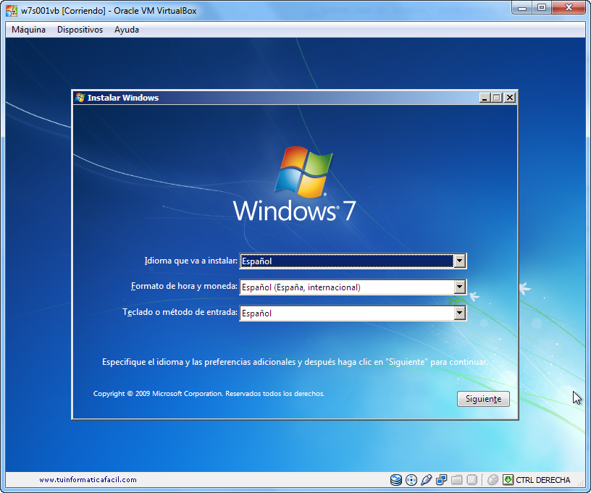Open the Ayuda menu
This screenshot has height=493, width=591.
[127, 30]
